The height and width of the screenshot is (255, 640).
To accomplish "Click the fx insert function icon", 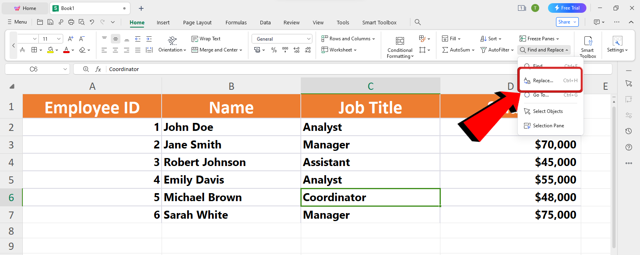I will pos(98,69).
